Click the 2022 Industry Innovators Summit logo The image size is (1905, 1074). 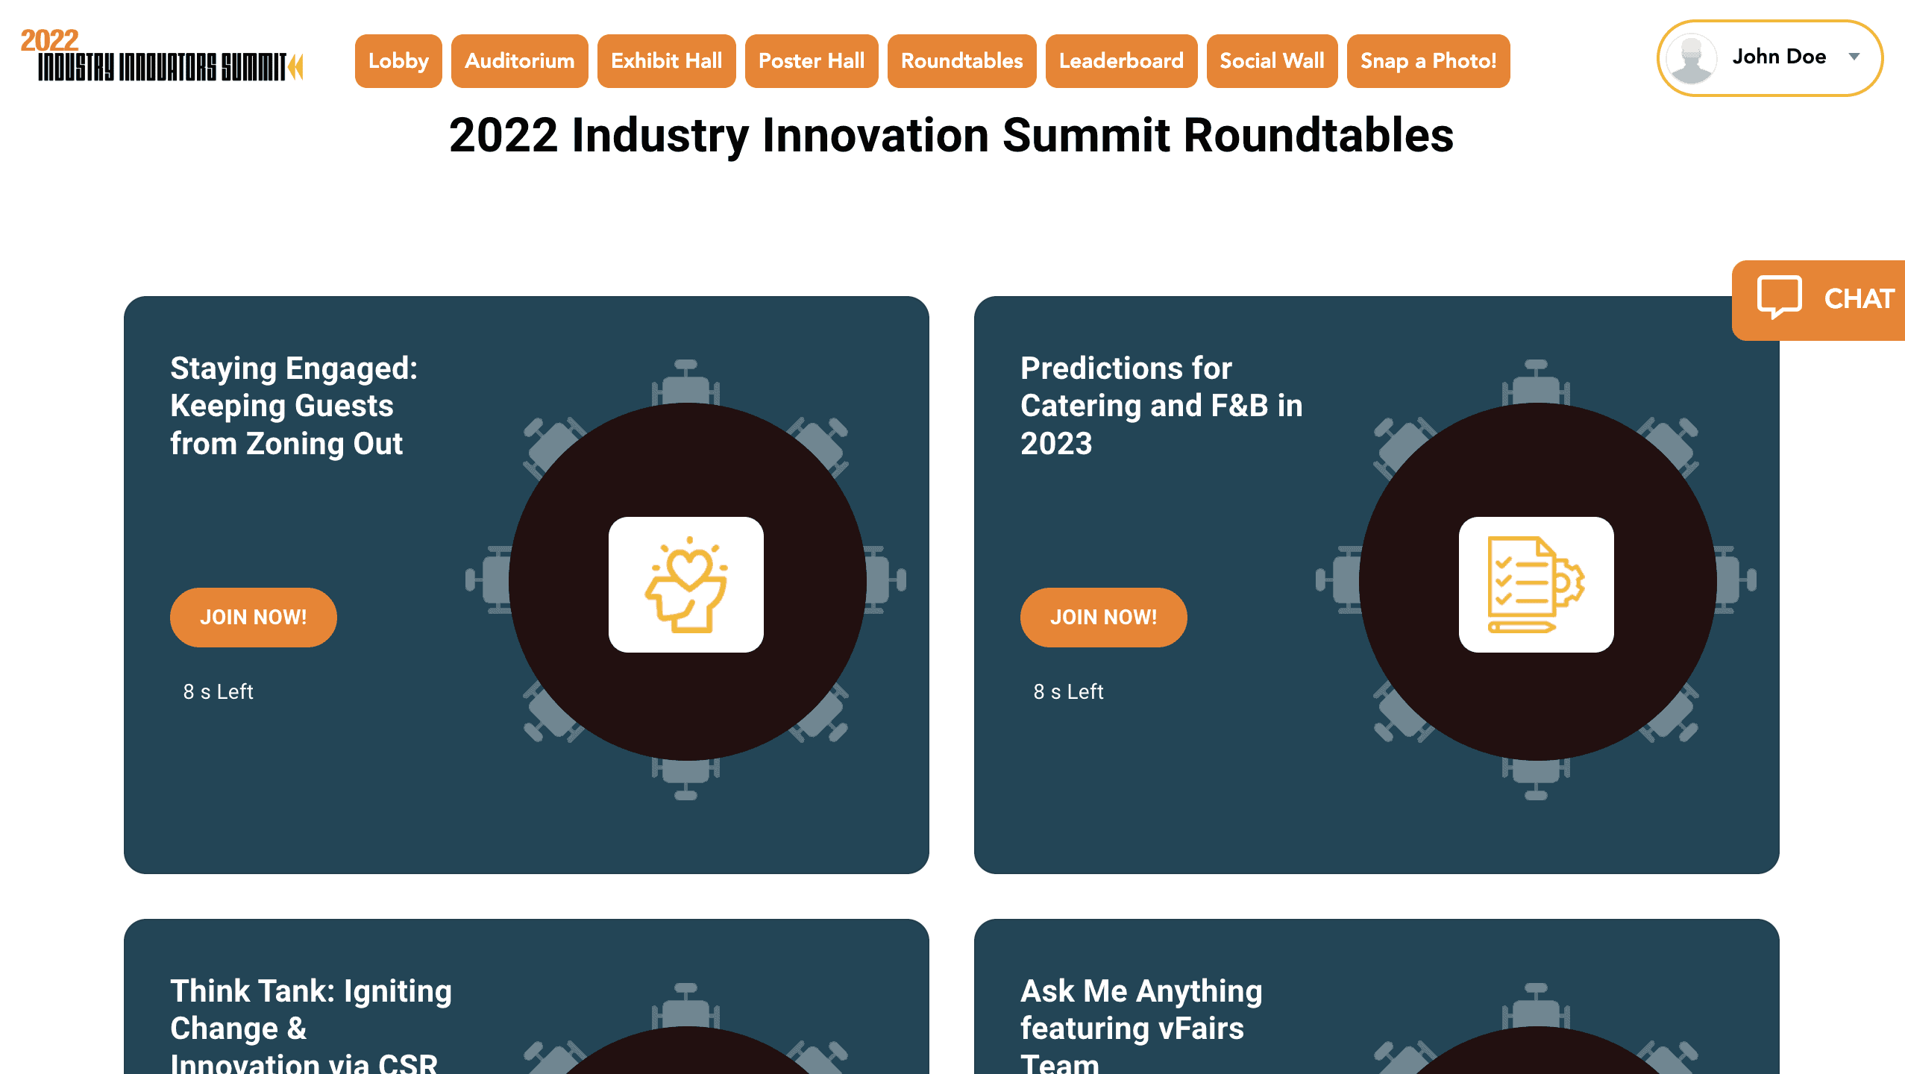(161, 57)
